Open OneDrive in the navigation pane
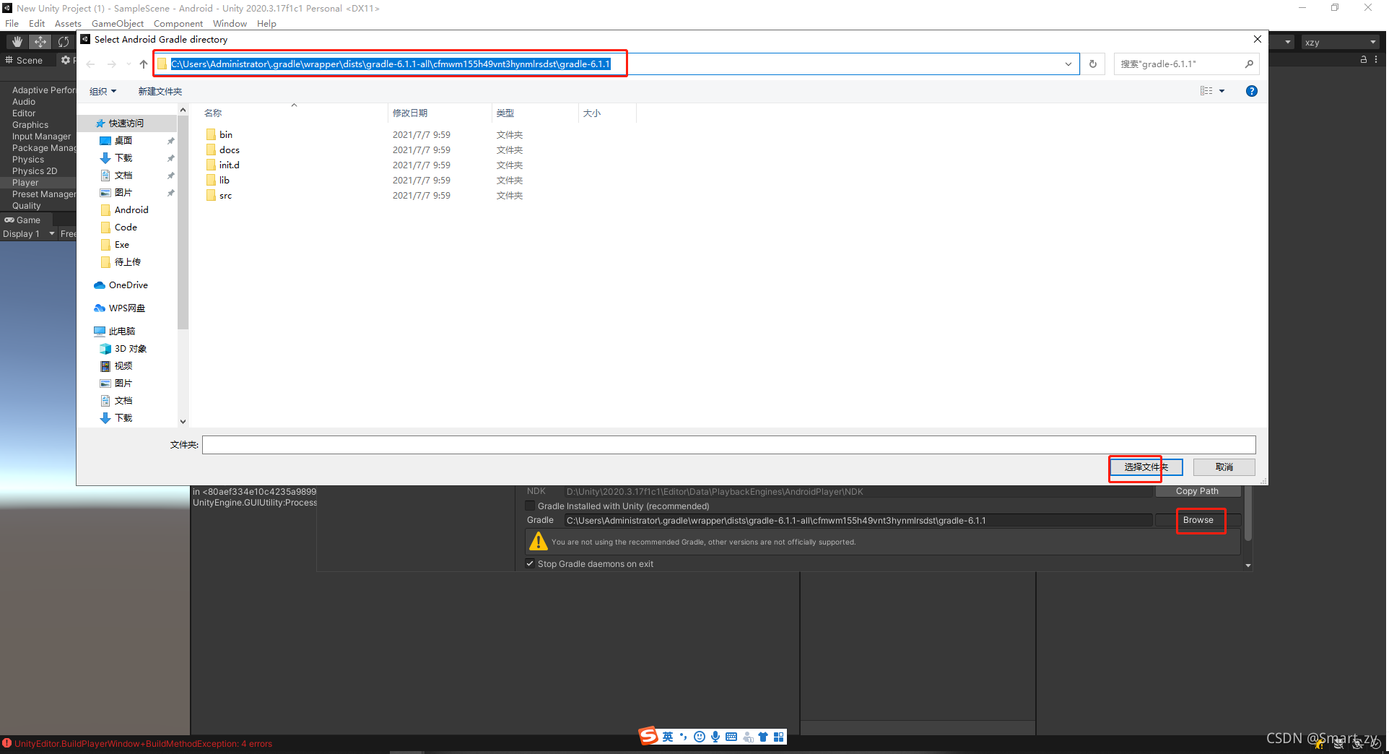 click(128, 285)
